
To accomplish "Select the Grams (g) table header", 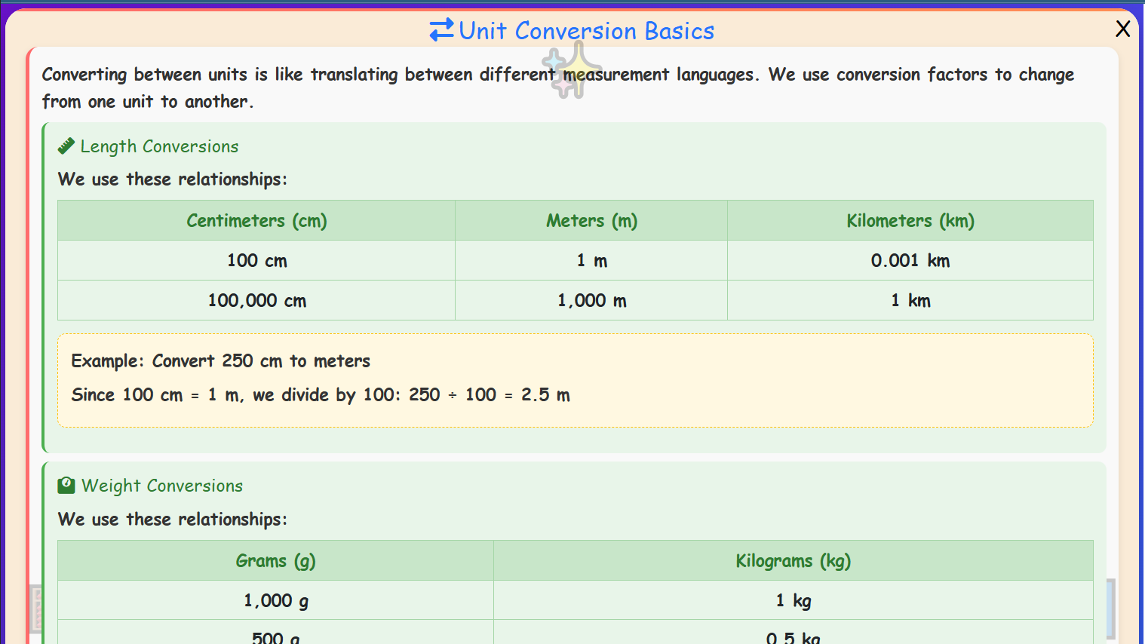I will tap(275, 560).
